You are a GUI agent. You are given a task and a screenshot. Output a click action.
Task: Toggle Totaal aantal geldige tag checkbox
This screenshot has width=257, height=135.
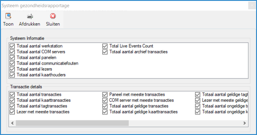click(x=198, y=95)
